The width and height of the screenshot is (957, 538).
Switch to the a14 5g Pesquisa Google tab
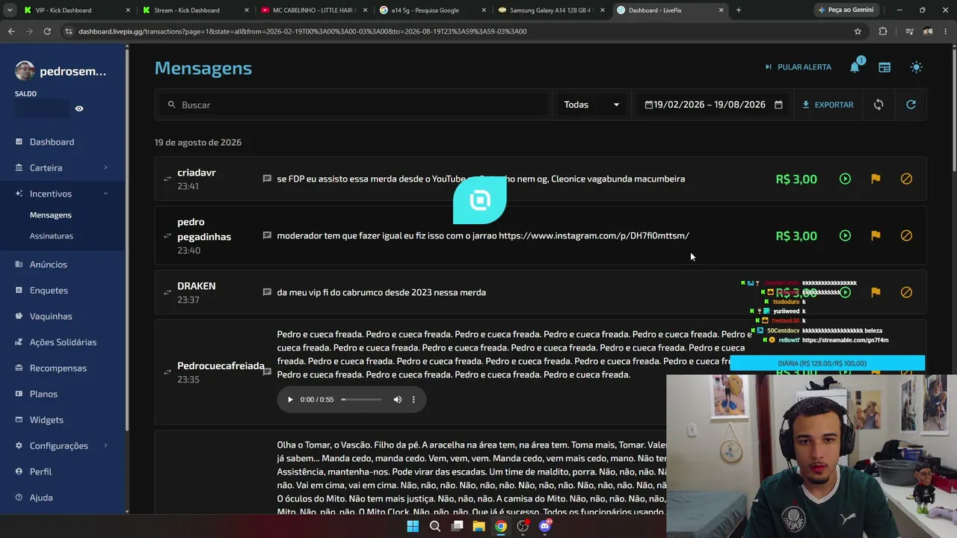(431, 10)
